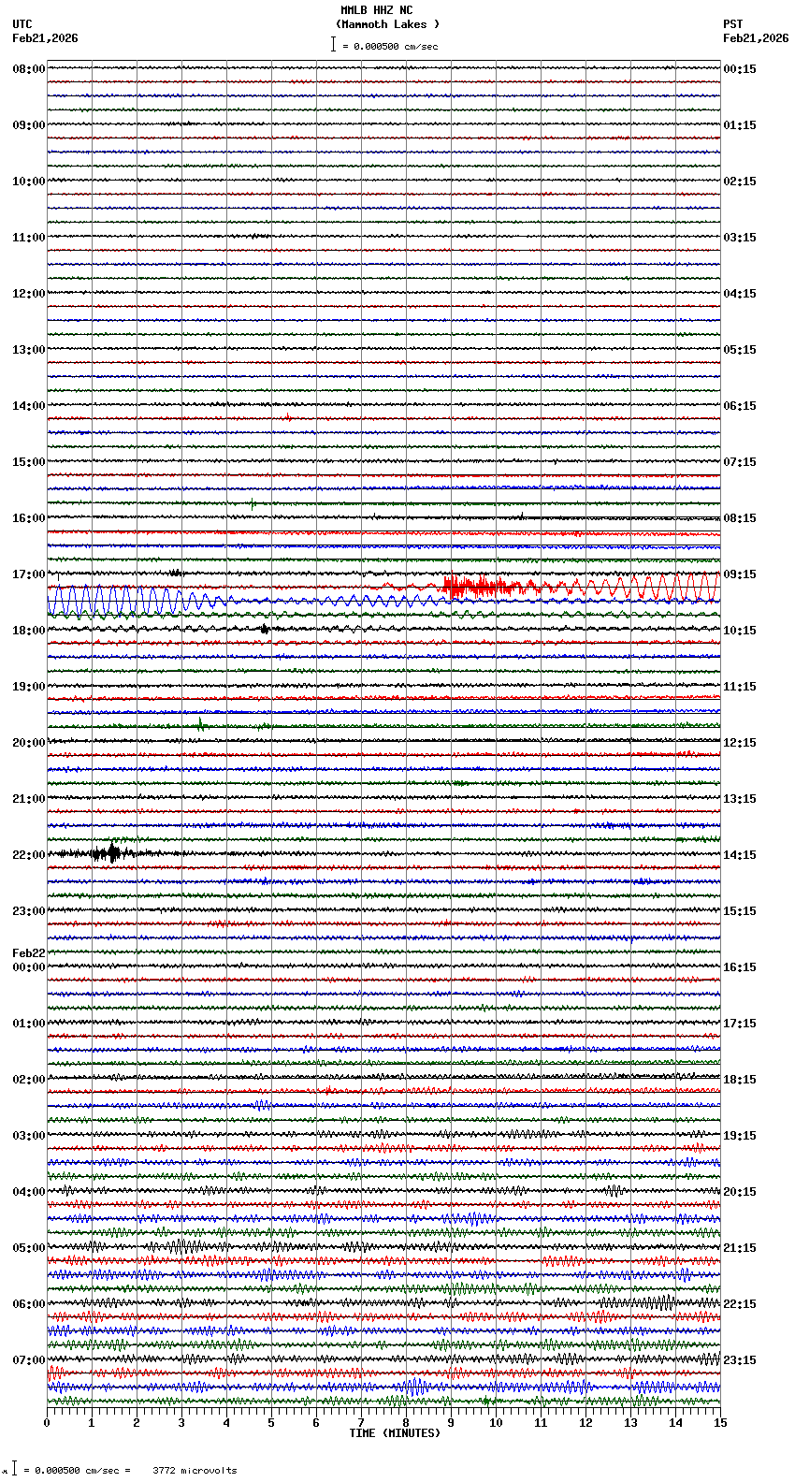Select the 15:00 UTC row label

click(x=29, y=462)
